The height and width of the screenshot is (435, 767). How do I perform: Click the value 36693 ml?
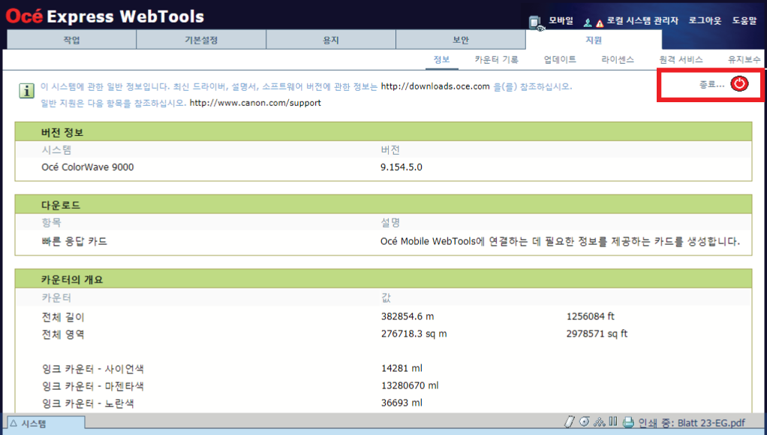(402, 403)
